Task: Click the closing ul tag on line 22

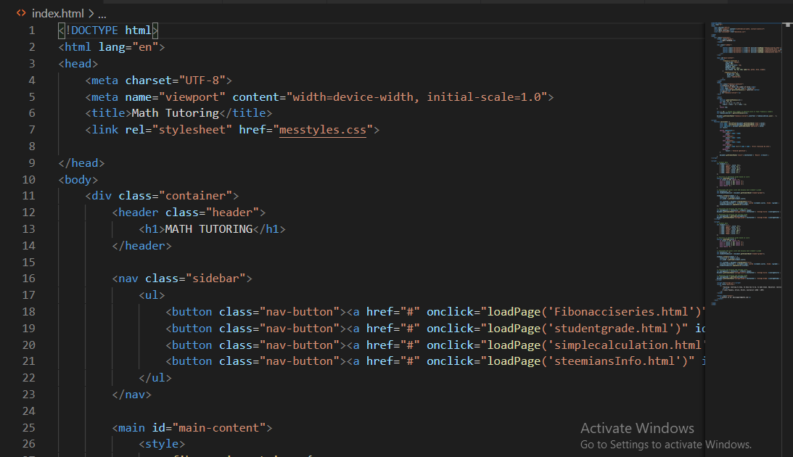Action: click(x=155, y=378)
